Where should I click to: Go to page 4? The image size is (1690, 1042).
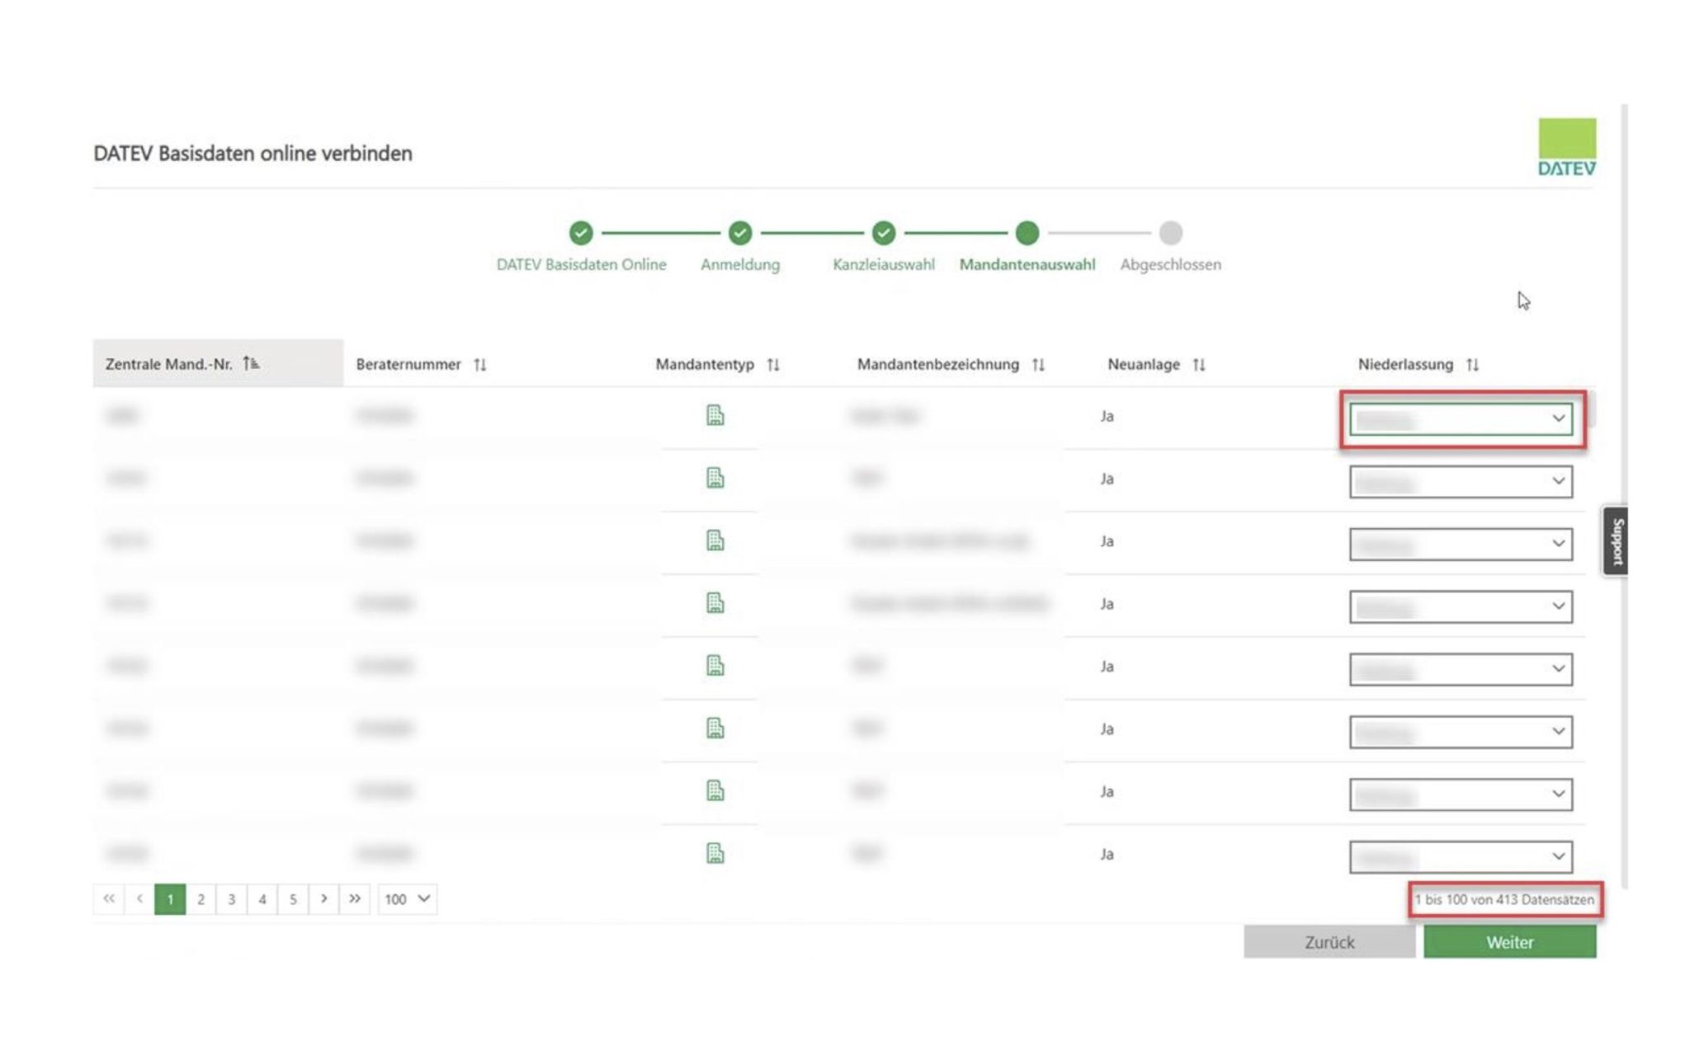262,898
